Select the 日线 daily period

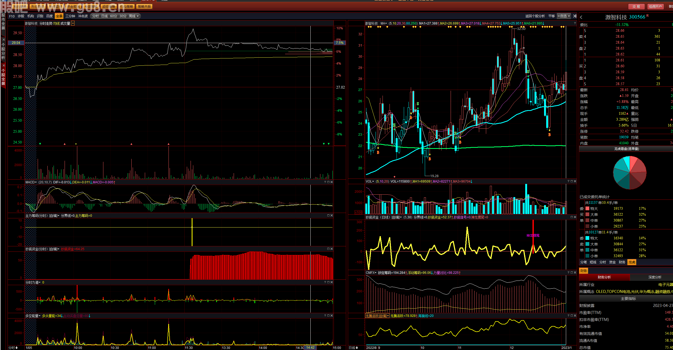point(104,16)
